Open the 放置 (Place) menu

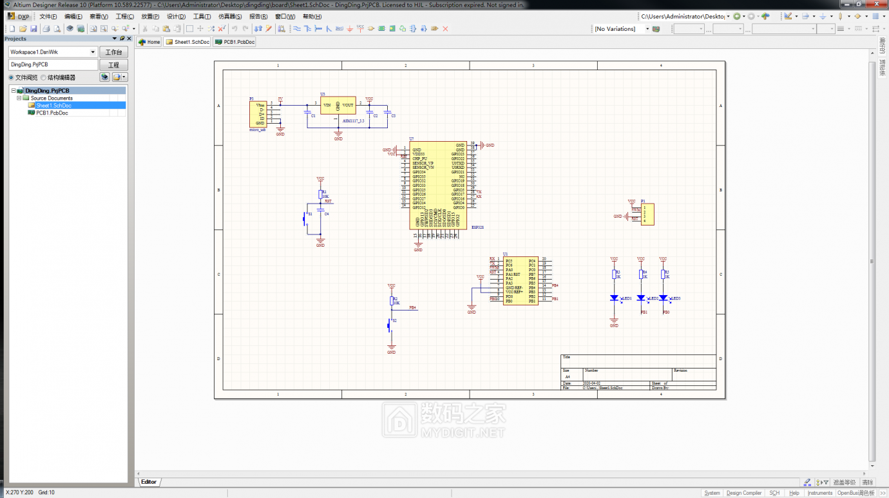(x=151, y=17)
